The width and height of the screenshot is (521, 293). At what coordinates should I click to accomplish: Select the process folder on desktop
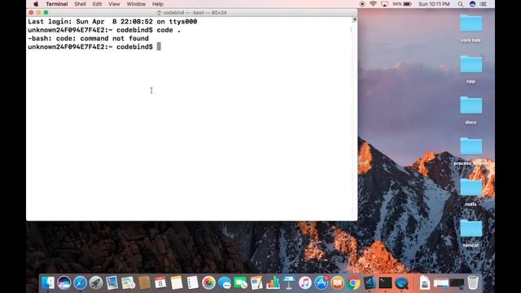click(x=471, y=146)
